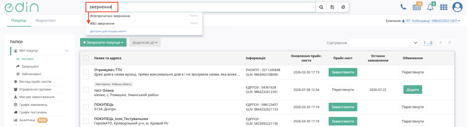
Task: Click the Останнє замовлення column header
Action: [x=378, y=58]
